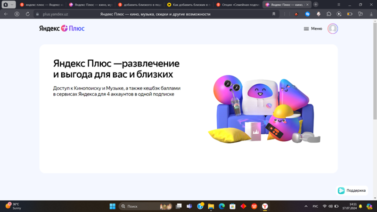Switch to the second 'Яндекс Плюс — кино' tab
This screenshot has width=377, height=212.
click(90, 5)
